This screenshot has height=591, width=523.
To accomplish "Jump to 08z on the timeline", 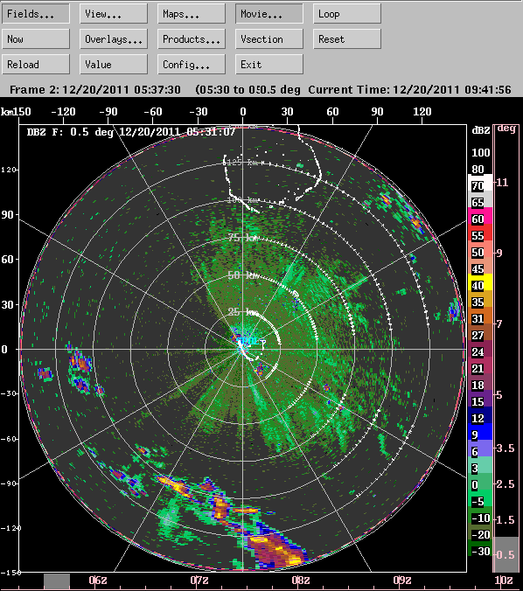I will (x=301, y=580).
